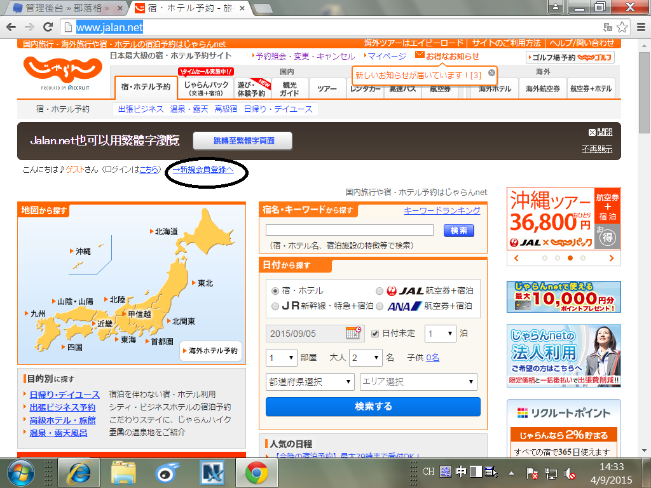Click 沖縄 on the Japan map
The width and height of the screenshot is (651, 488).
tap(83, 251)
